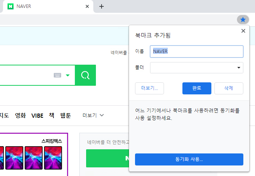Click the 북마크 추가됨 popup title
The image size is (255, 176).
tap(153, 35)
